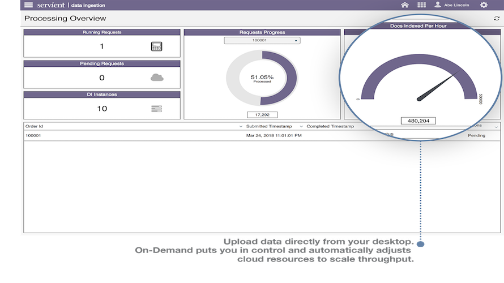Go to home via house icon
This screenshot has height=283, width=504.
(x=405, y=5)
